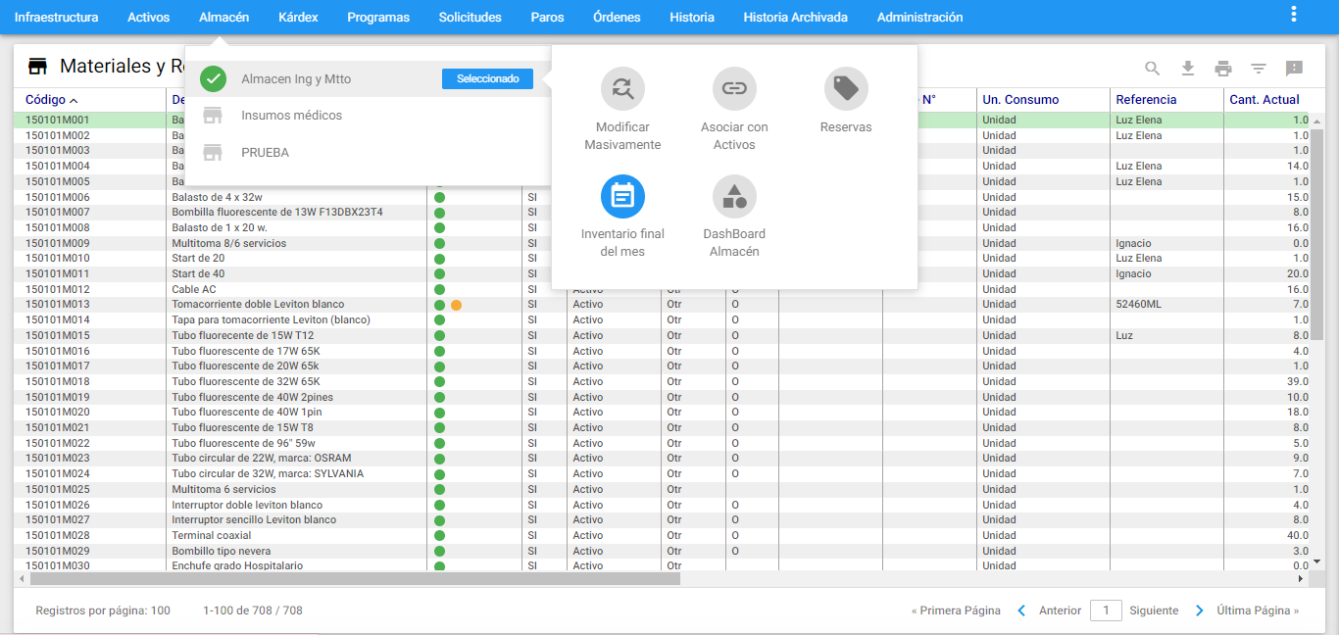Click the Siguiente page link
Viewport: 1339px width, 635px height.
[x=1154, y=611]
